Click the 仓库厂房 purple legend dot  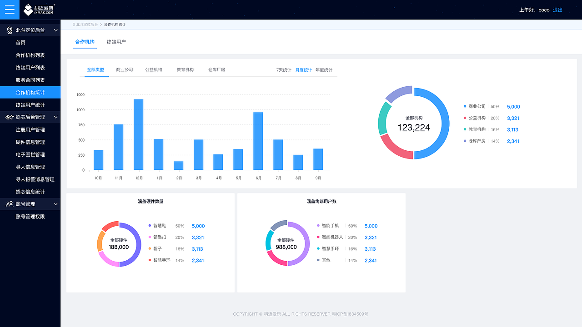click(x=465, y=141)
